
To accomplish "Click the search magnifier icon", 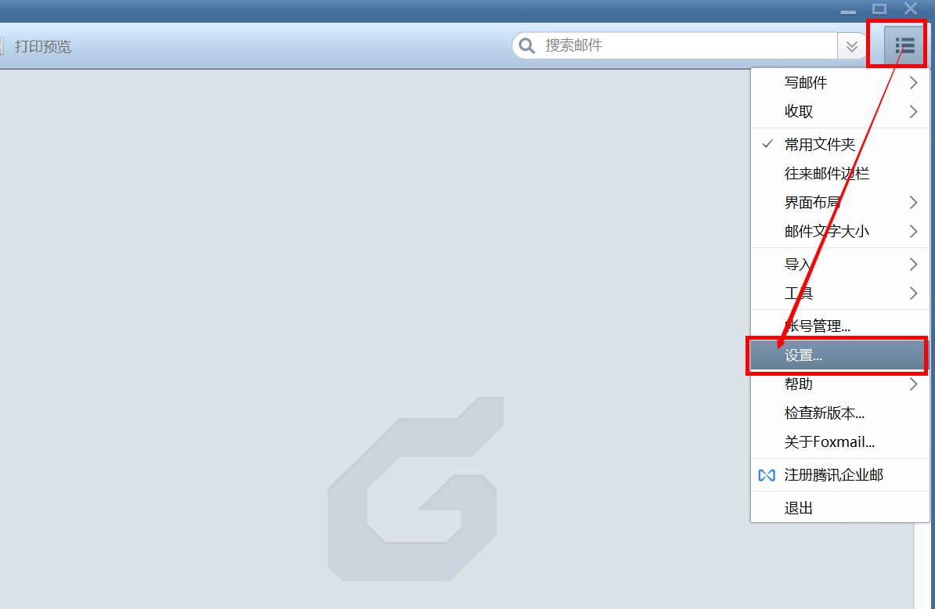I will (x=527, y=46).
